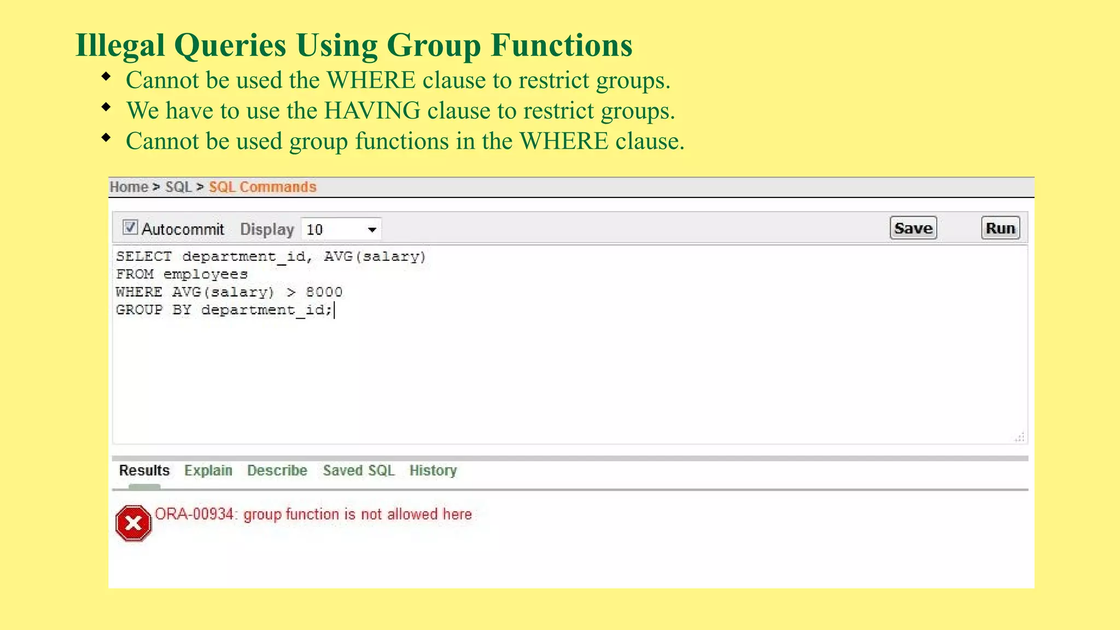
Task: Open the Display rows dropdown
Action: pyautogui.click(x=341, y=229)
